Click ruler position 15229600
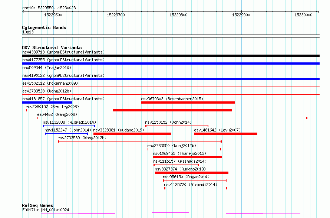330x218 pixels. (x=53, y=15)
